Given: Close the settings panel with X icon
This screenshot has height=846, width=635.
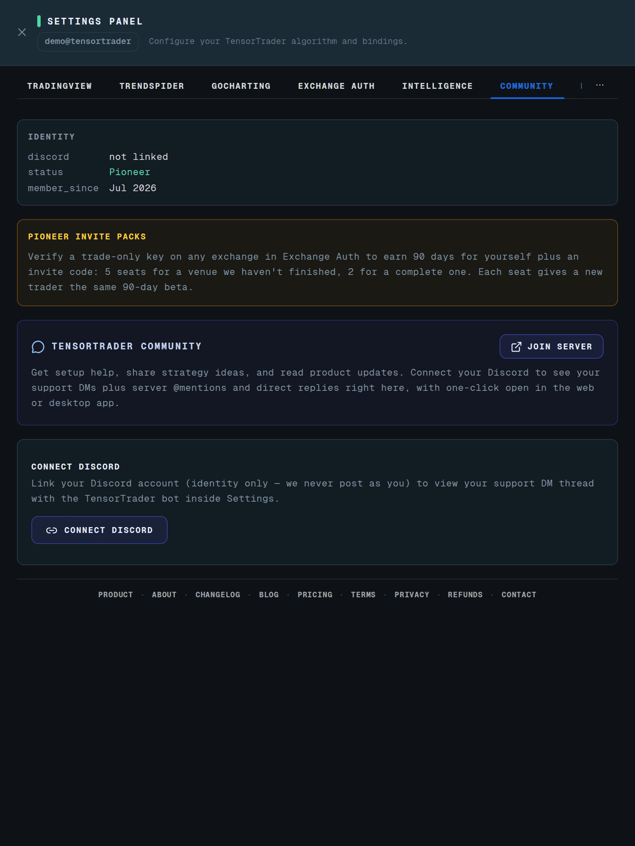Looking at the screenshot, I should [x=22, y=32].
